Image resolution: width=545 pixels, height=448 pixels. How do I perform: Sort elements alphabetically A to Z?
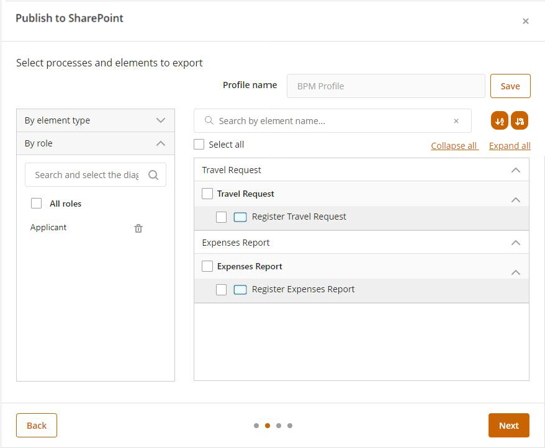click(x=499, y=121)
